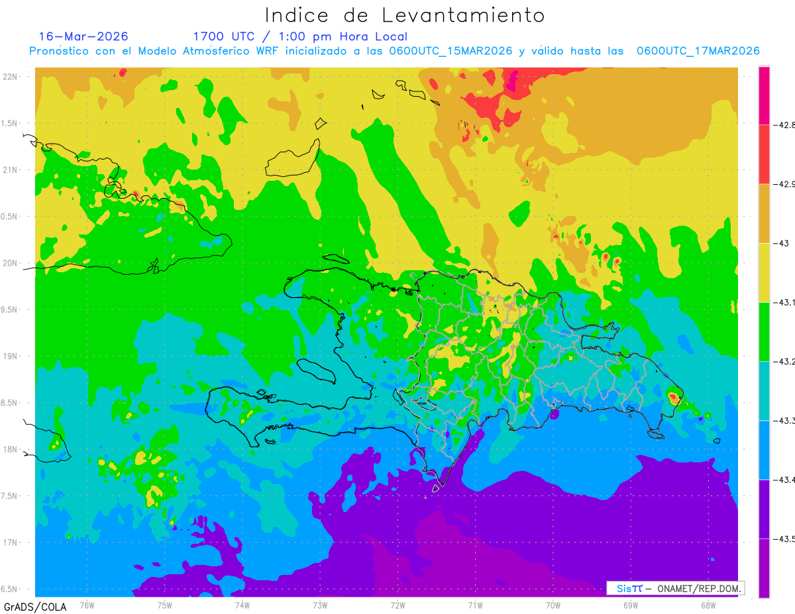Pick the green swatch between -43.1 and -43.2
The height and width of the screenshot is (614, 795).
[x=764, y=331]
